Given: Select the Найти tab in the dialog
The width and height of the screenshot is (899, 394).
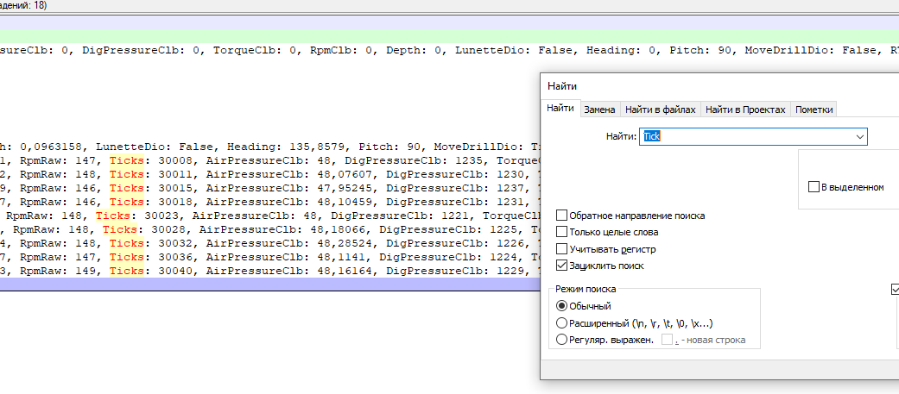Looking at the screenshot, I should click(x=560, y=109).
